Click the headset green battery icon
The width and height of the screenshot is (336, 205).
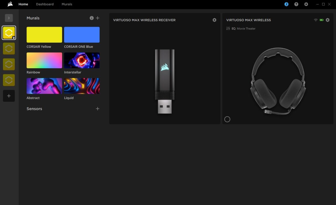tap(322, 20)
